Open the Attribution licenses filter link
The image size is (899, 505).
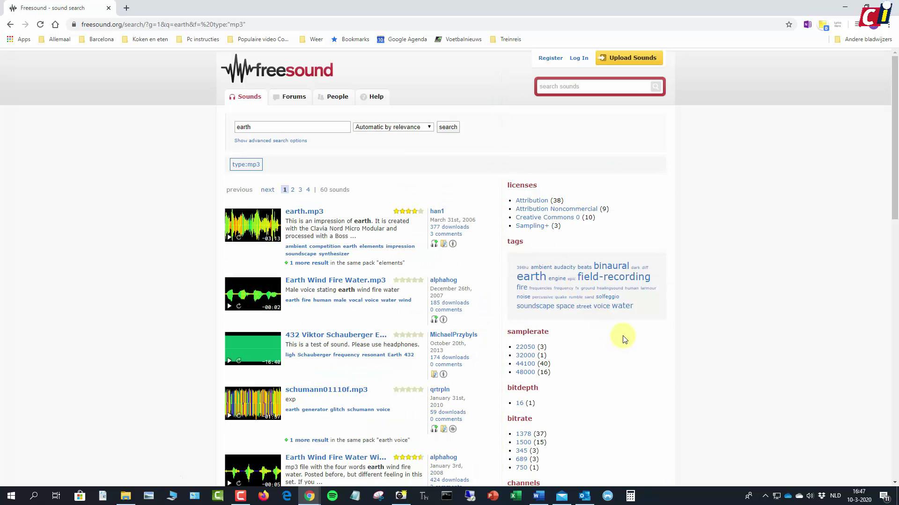click(x=531, y=200)
